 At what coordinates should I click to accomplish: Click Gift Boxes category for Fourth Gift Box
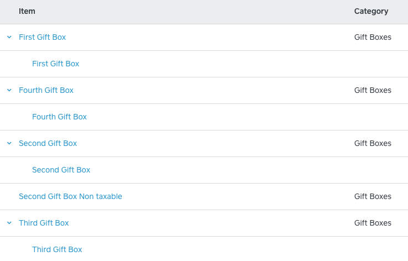(373, 91)
